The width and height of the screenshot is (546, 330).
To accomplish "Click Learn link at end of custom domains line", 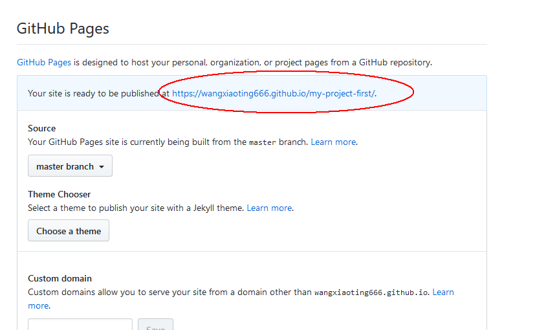I will pyautogui.click(x=443, y=292).
